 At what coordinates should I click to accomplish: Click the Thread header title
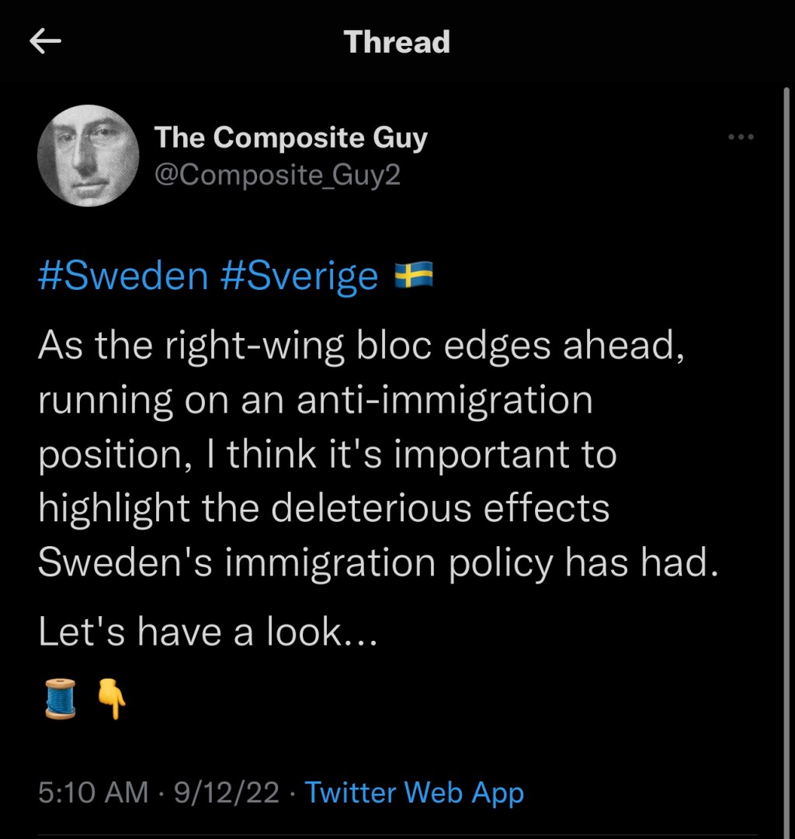click(397, 42)
